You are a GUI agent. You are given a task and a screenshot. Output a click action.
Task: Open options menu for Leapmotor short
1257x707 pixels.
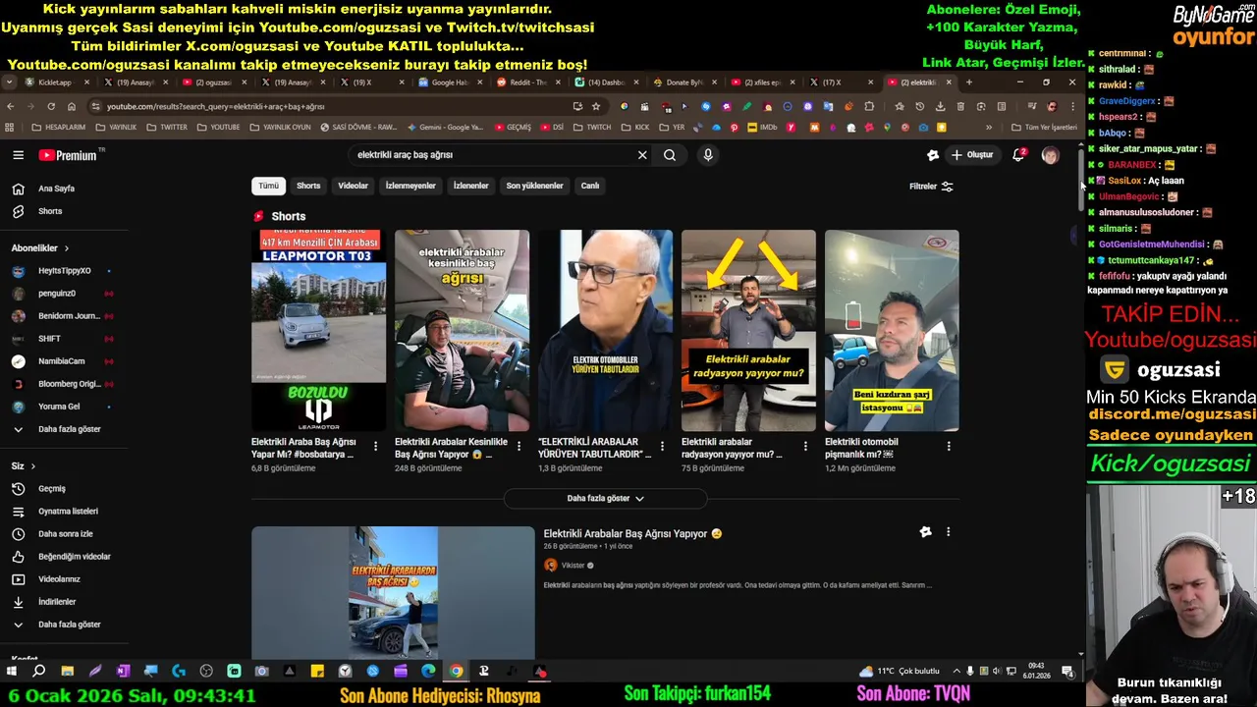(375, 447)
